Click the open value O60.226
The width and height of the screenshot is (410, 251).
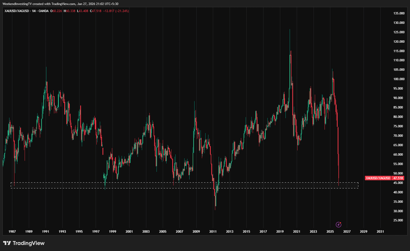(x=56, y=11)
